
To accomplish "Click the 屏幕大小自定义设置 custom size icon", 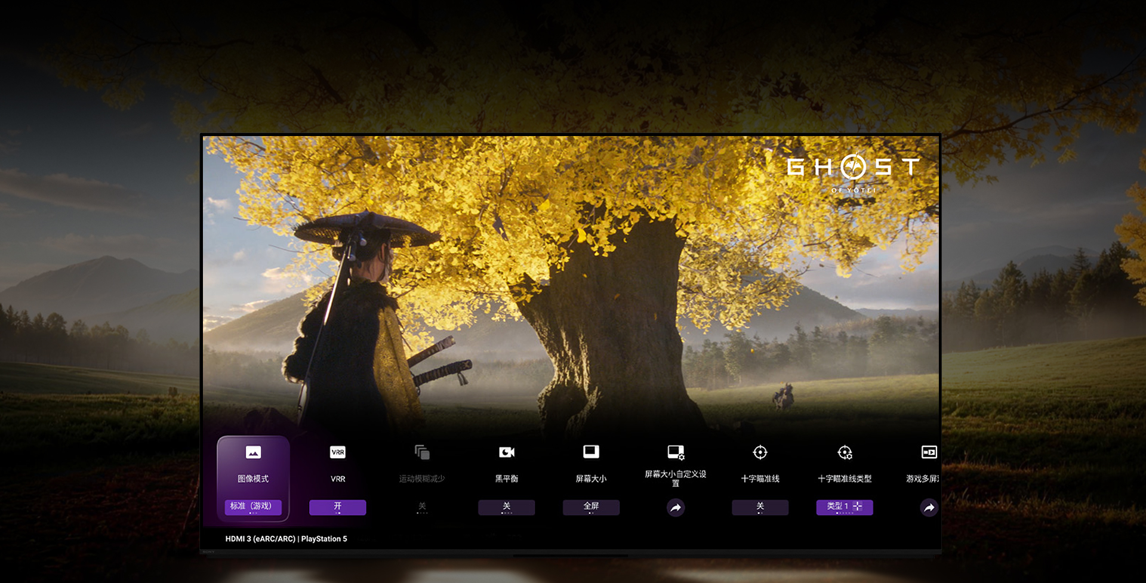I will pos(676,452).
